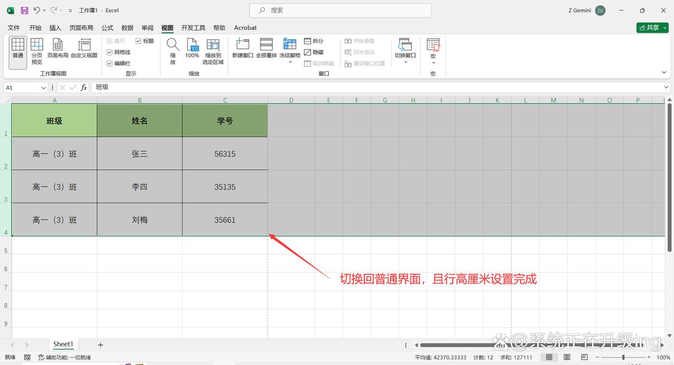This screenshot has width=674, height=365.
Task: Open the Undo history dropdown arrow
Action: click(x=44, y=10)
